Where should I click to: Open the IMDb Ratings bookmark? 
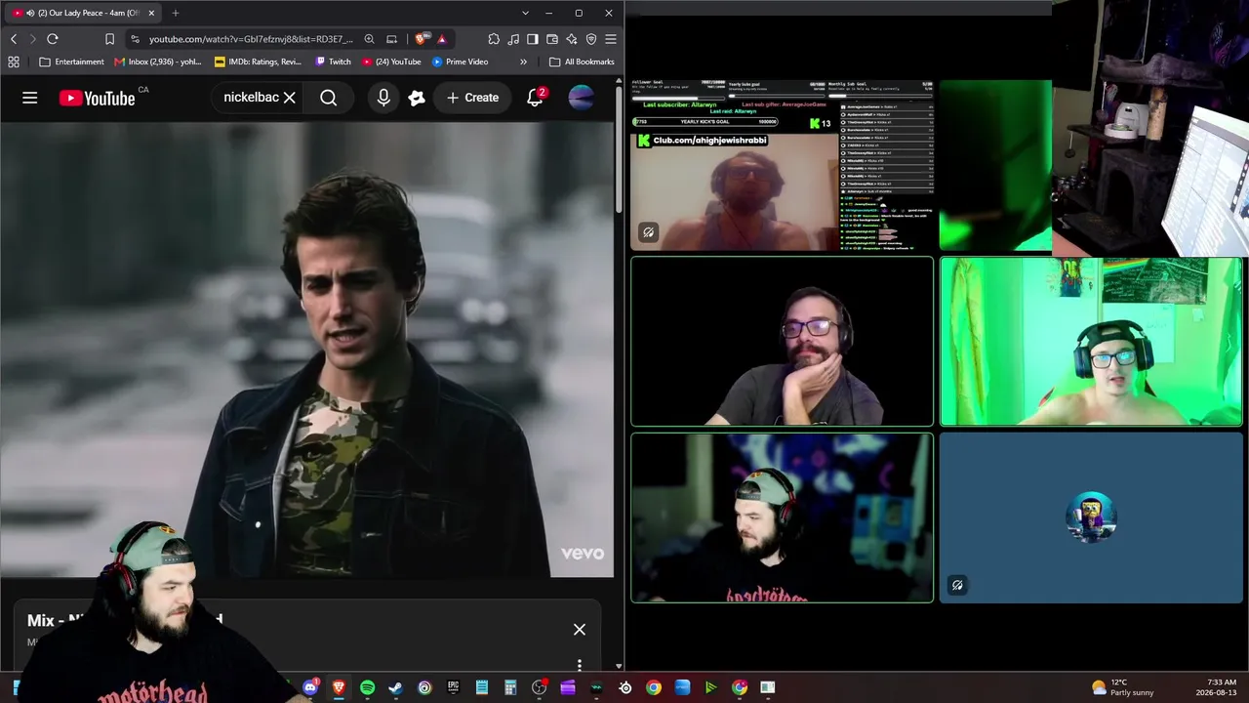(x=259, y=62)
